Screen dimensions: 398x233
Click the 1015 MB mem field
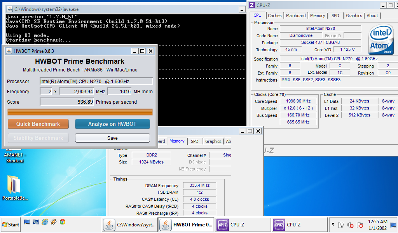point(120,92)
